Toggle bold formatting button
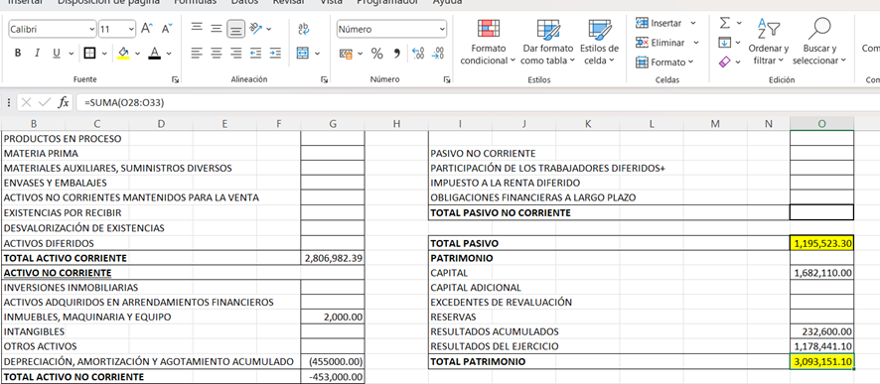Screen dimensions: 880x384 point(18,54)
